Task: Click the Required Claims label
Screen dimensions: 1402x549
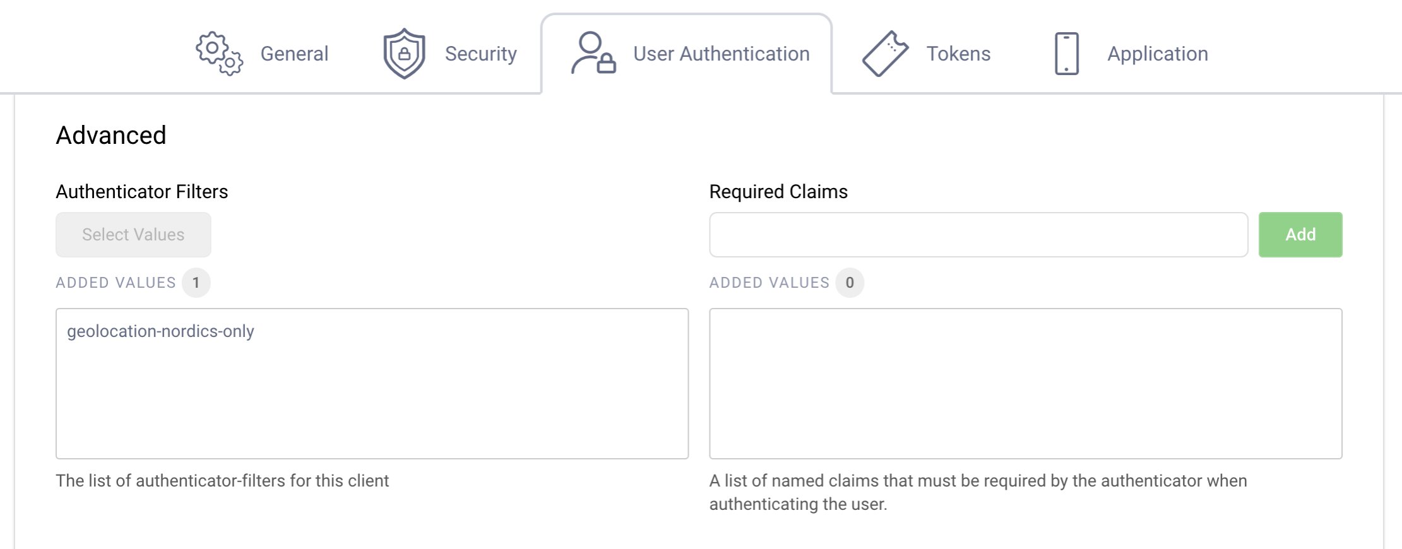Action: pos(778,192)
